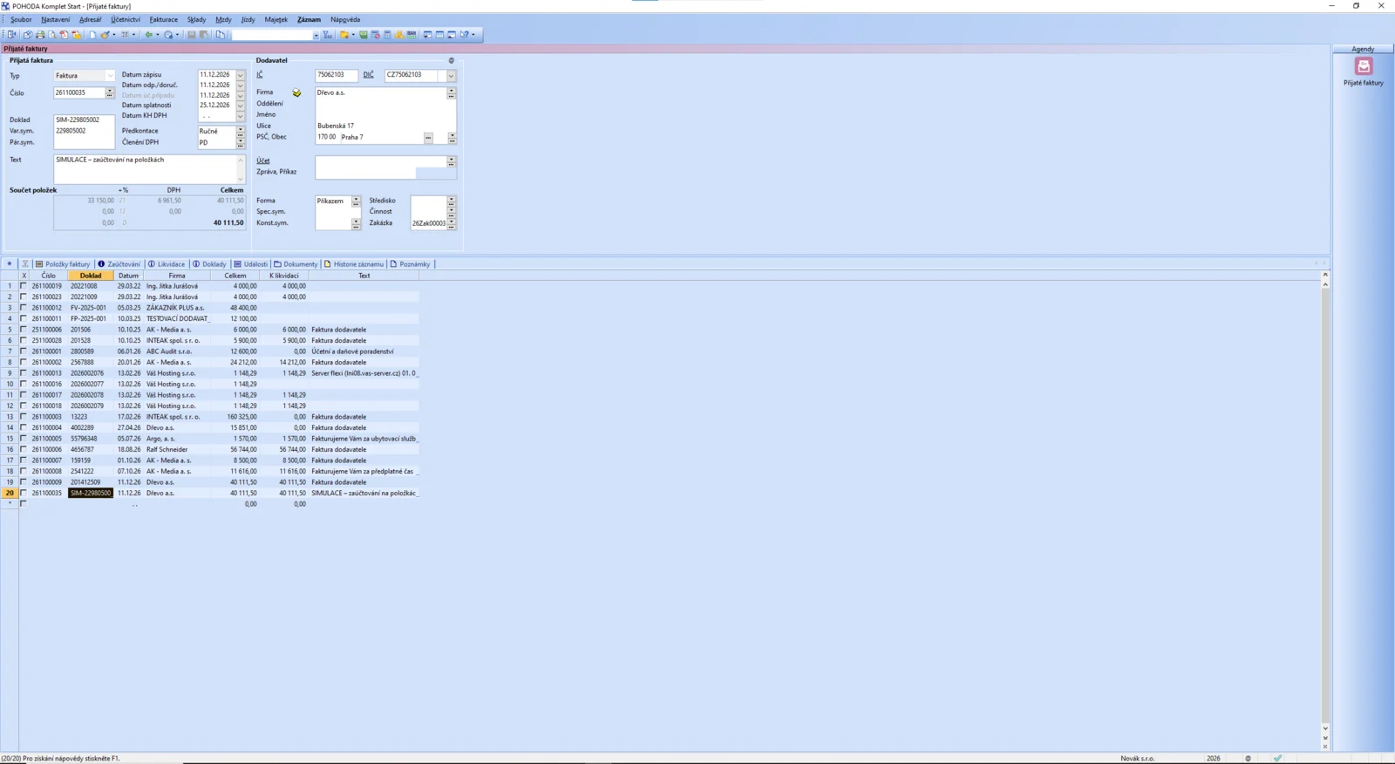1395x764 pixels.
Task: Click the DIČ label link
Action: click(368, 75)
